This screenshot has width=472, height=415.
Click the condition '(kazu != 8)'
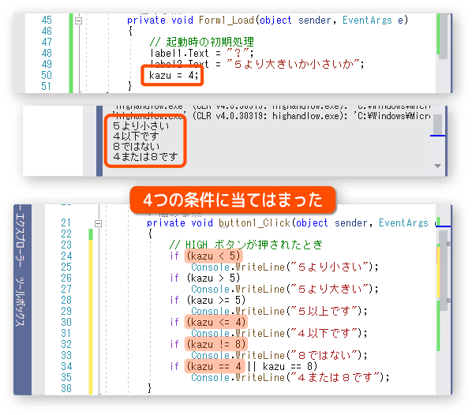[x=216, y=344]
